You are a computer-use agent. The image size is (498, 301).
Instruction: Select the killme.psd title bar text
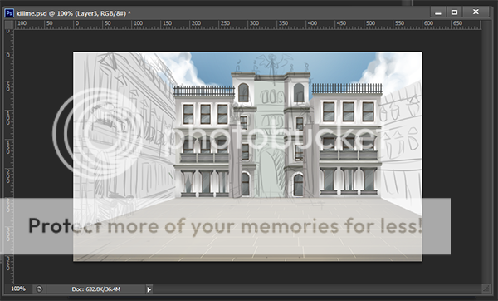tap(73, 13)
